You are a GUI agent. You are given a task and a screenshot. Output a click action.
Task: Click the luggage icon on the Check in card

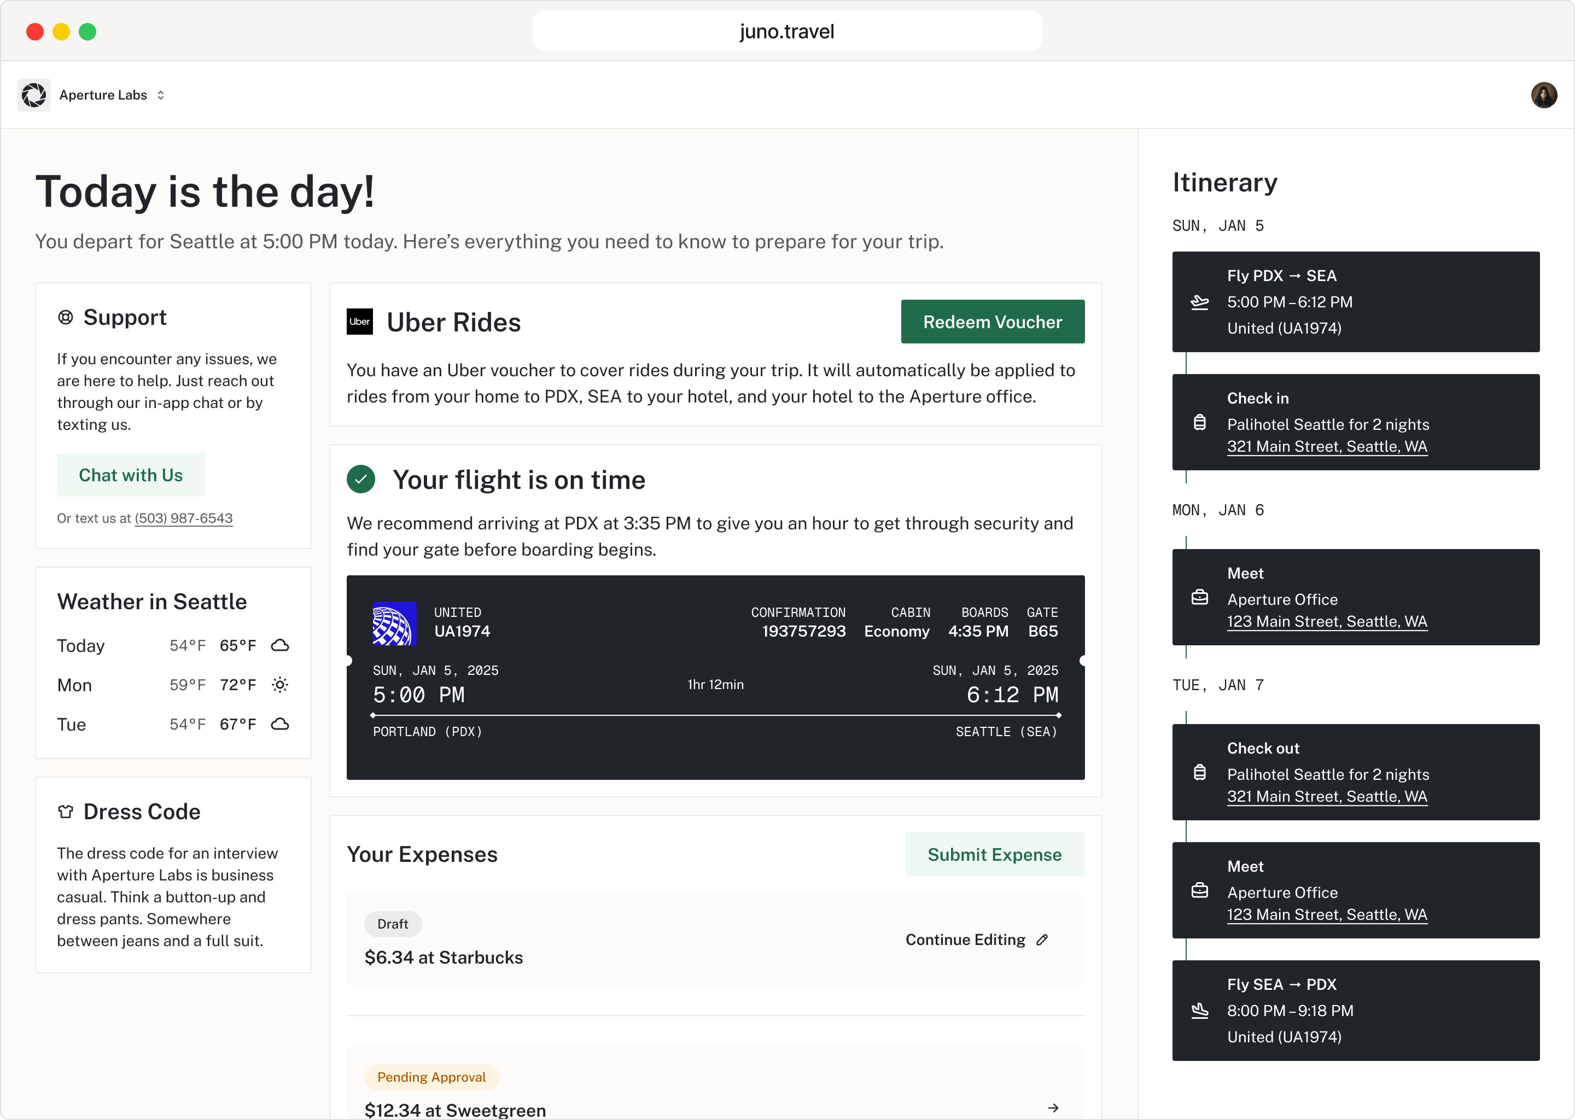pyautogui.click(x=1200, y=423)
